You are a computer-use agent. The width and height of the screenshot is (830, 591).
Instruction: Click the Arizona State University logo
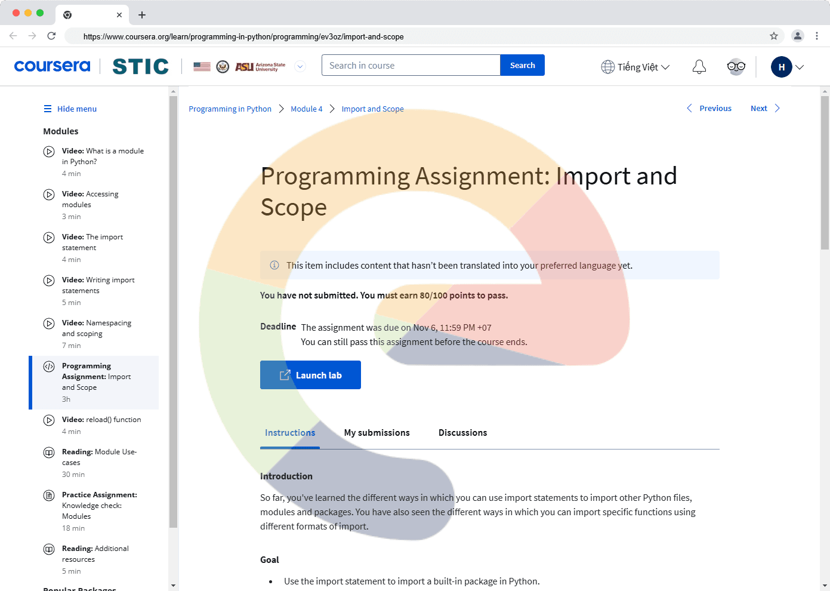260,66
